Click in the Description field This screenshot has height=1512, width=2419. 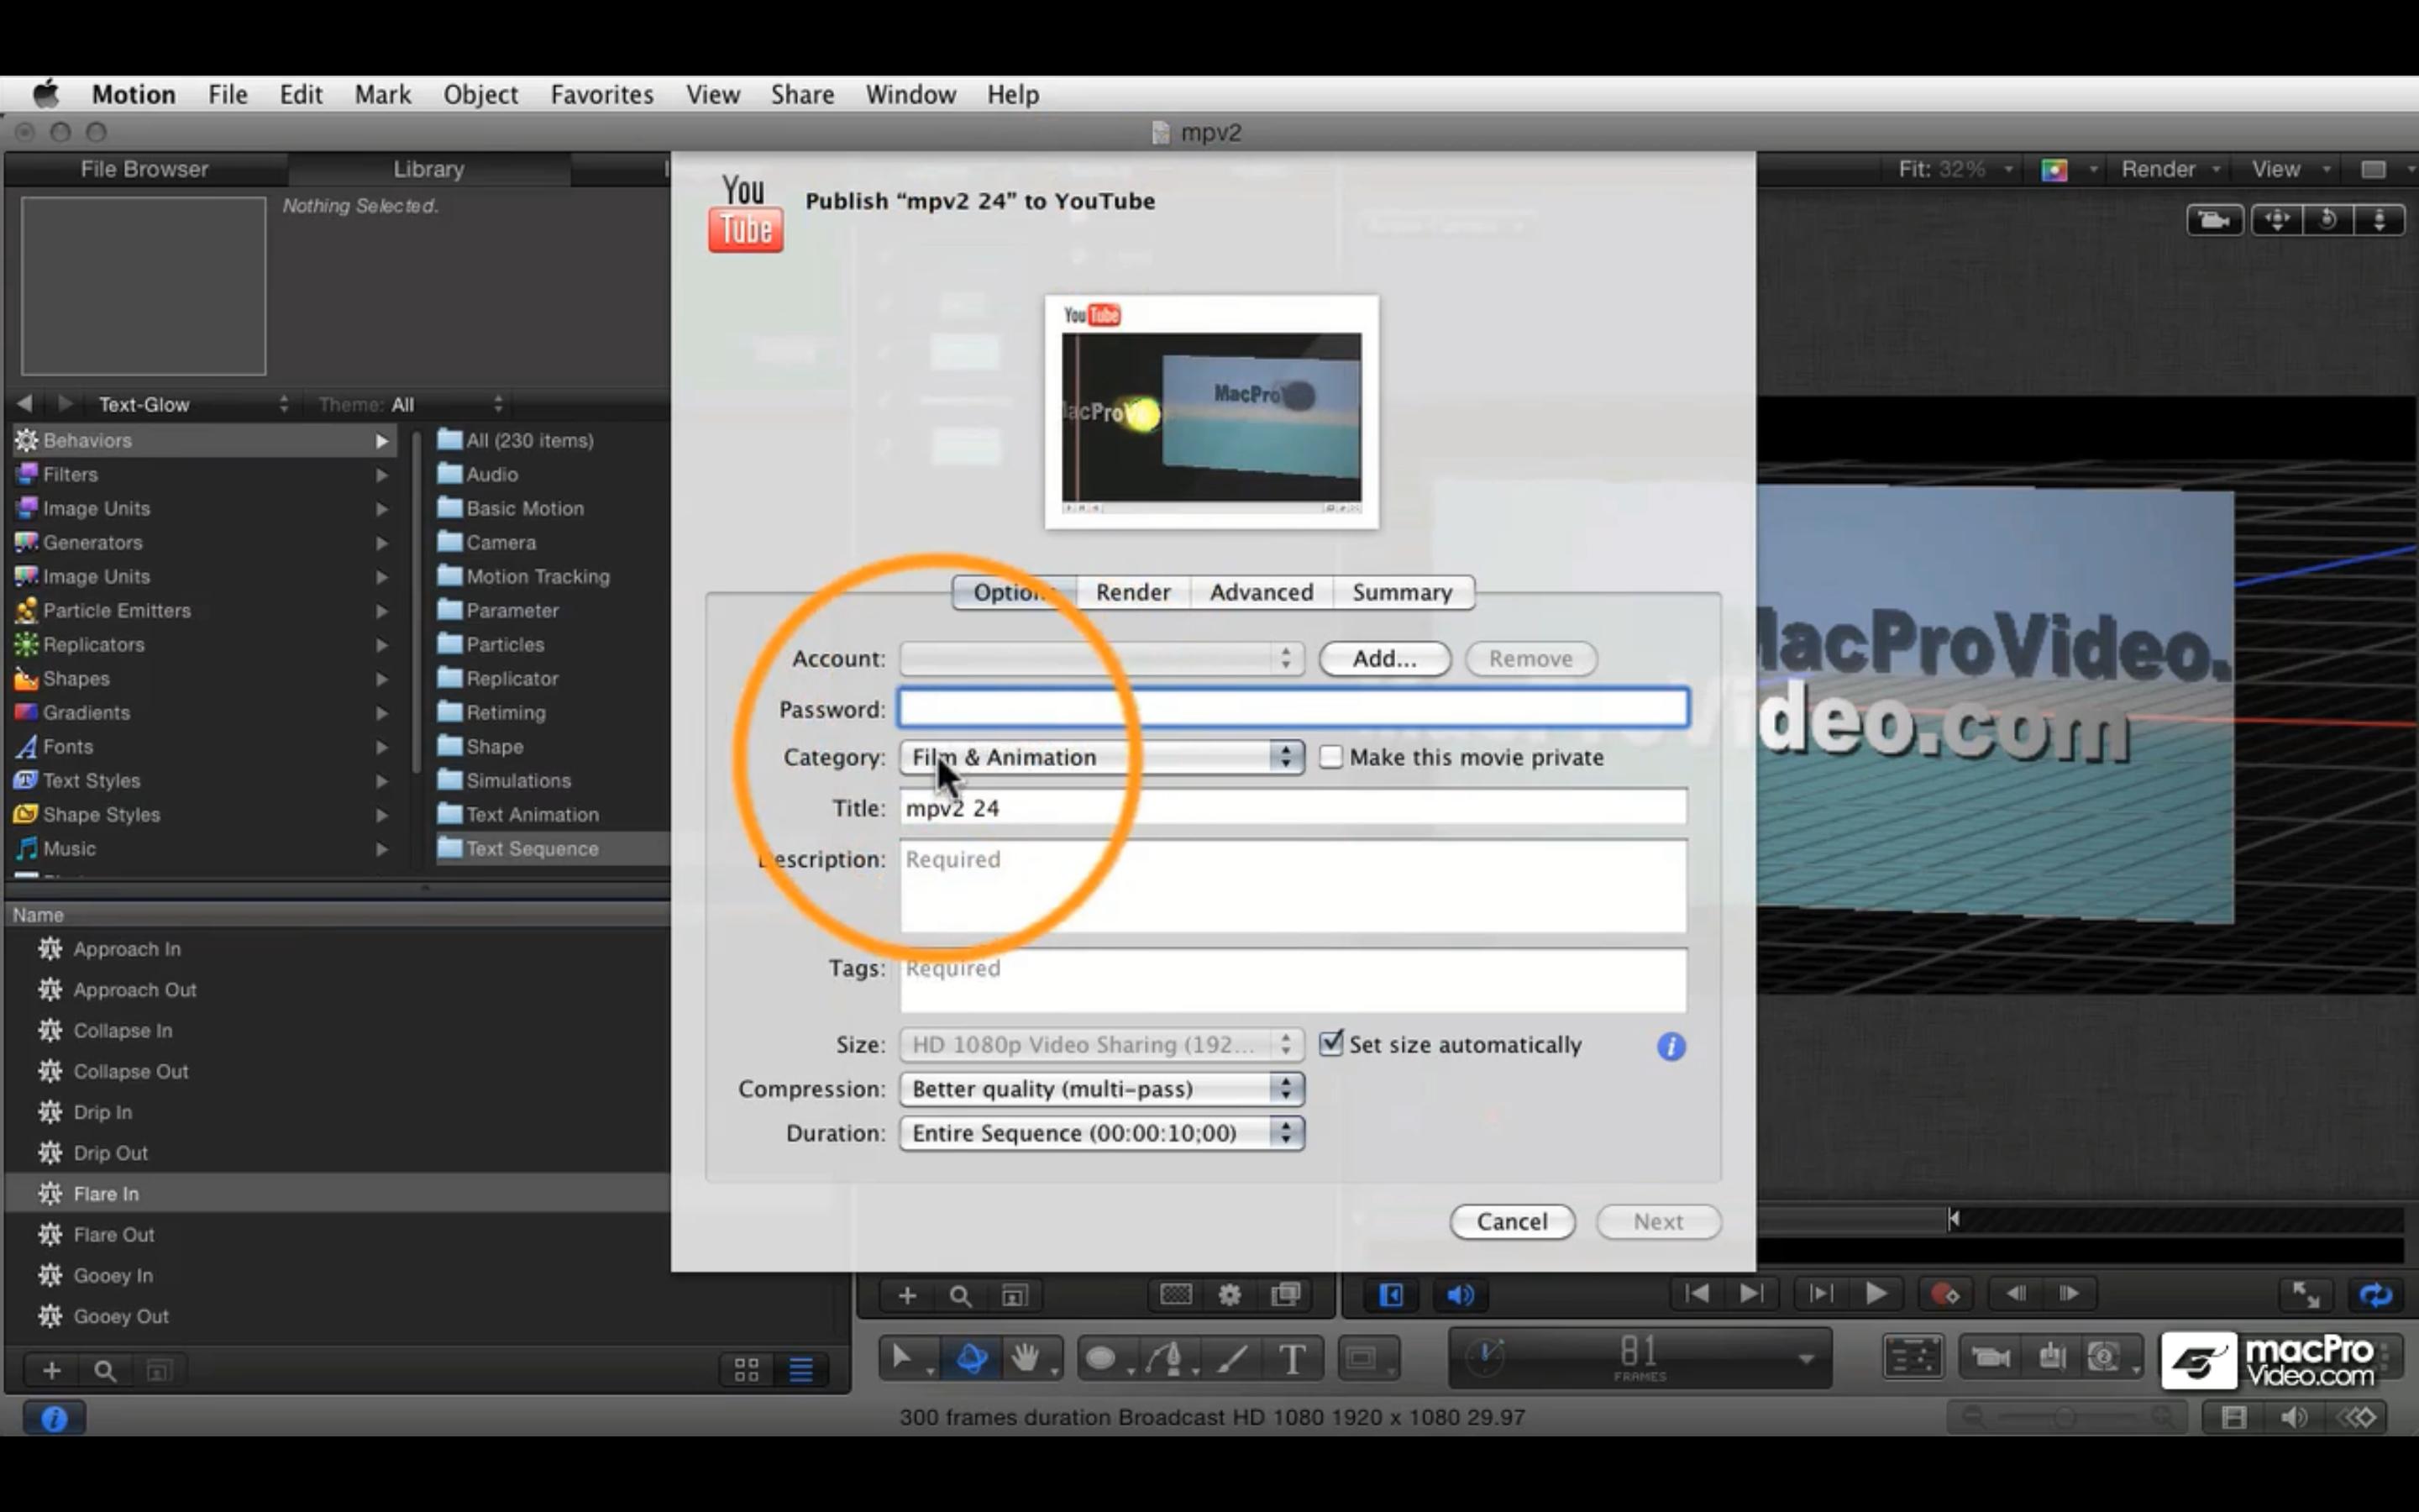point(1293,886)
